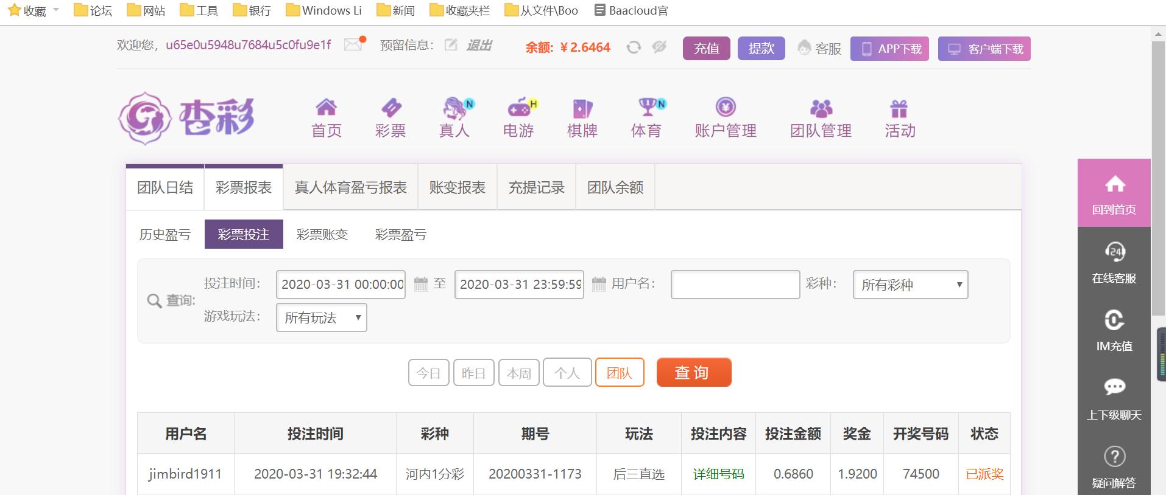The image size is (1166, 495).
Task: Open the 银行 bookmark folder
Action: (x=252, y=10)
